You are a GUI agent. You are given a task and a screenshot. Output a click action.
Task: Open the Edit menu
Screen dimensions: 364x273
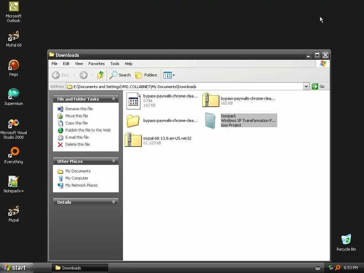coord(66,64)
